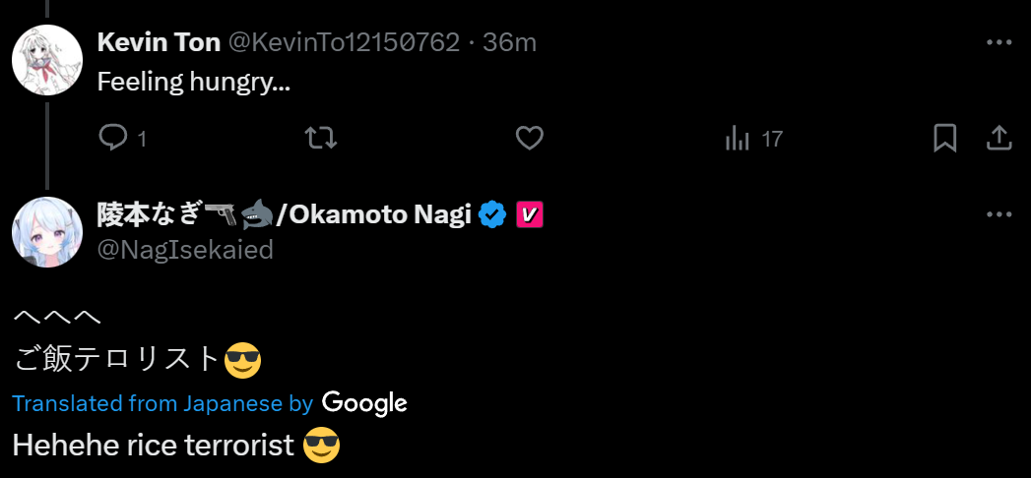The image size is (1031, 478).
Task: Visit the @KevinTo12150762 handle
Action: pyautogui.click(x=344, y=42)
